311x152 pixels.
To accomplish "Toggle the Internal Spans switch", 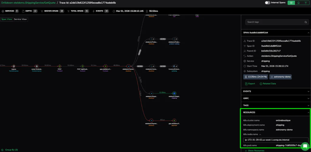I will pos(267,3).
